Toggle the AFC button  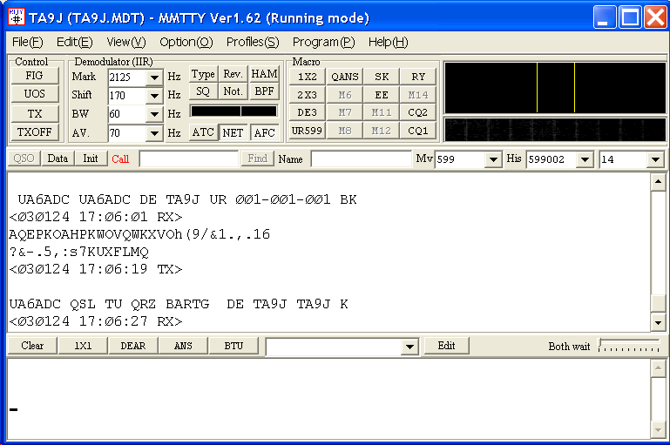[x=264, y=132]
